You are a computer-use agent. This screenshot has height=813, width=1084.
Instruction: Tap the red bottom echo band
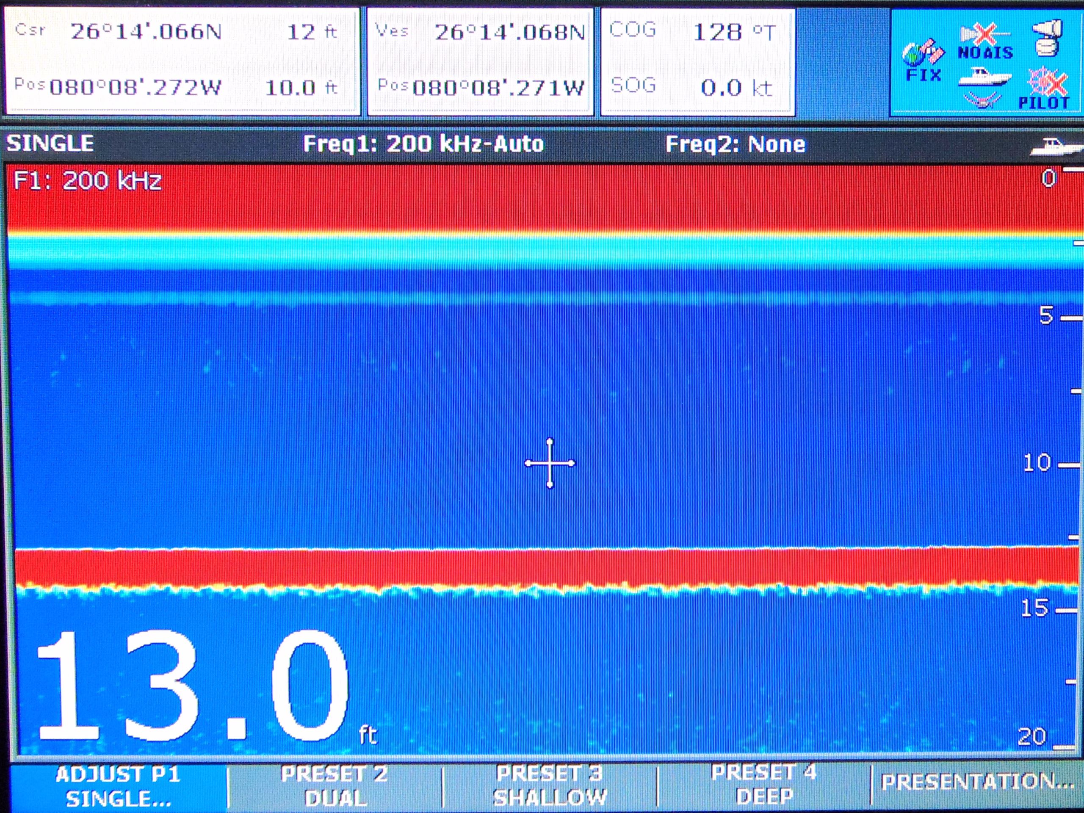(547, 567)
